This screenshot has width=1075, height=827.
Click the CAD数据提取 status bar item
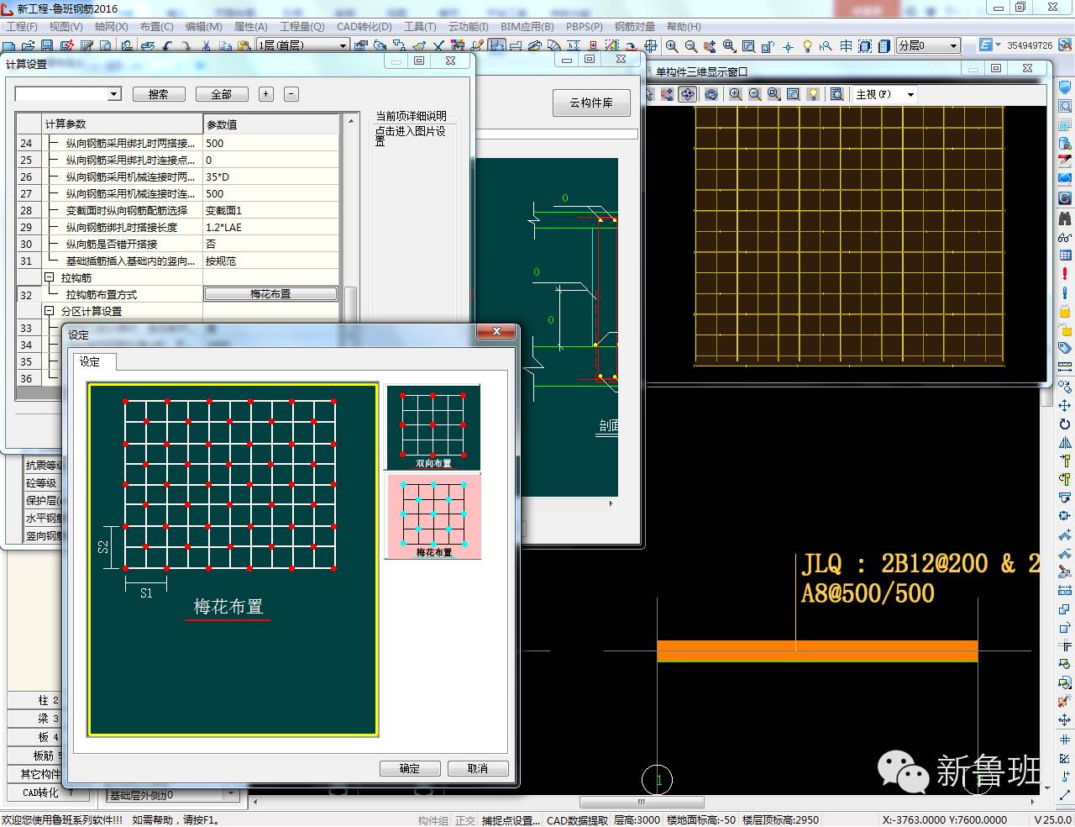(x=578, y=820)
